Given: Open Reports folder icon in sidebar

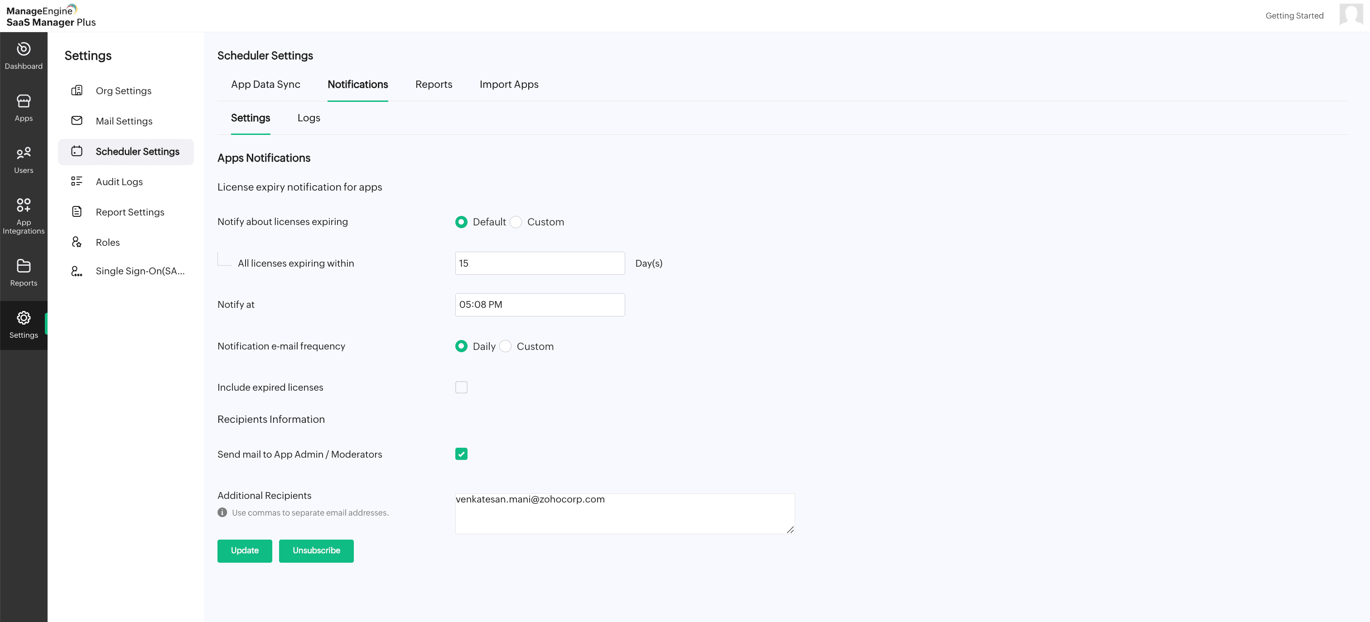Looking at the screenshot, I should click(24, 266).
